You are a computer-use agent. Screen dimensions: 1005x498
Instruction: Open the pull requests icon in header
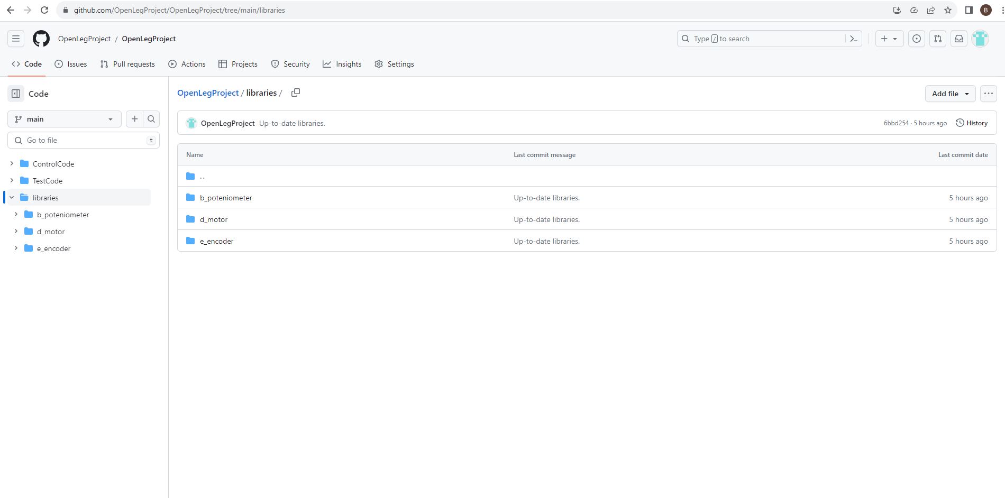point(937,39)
